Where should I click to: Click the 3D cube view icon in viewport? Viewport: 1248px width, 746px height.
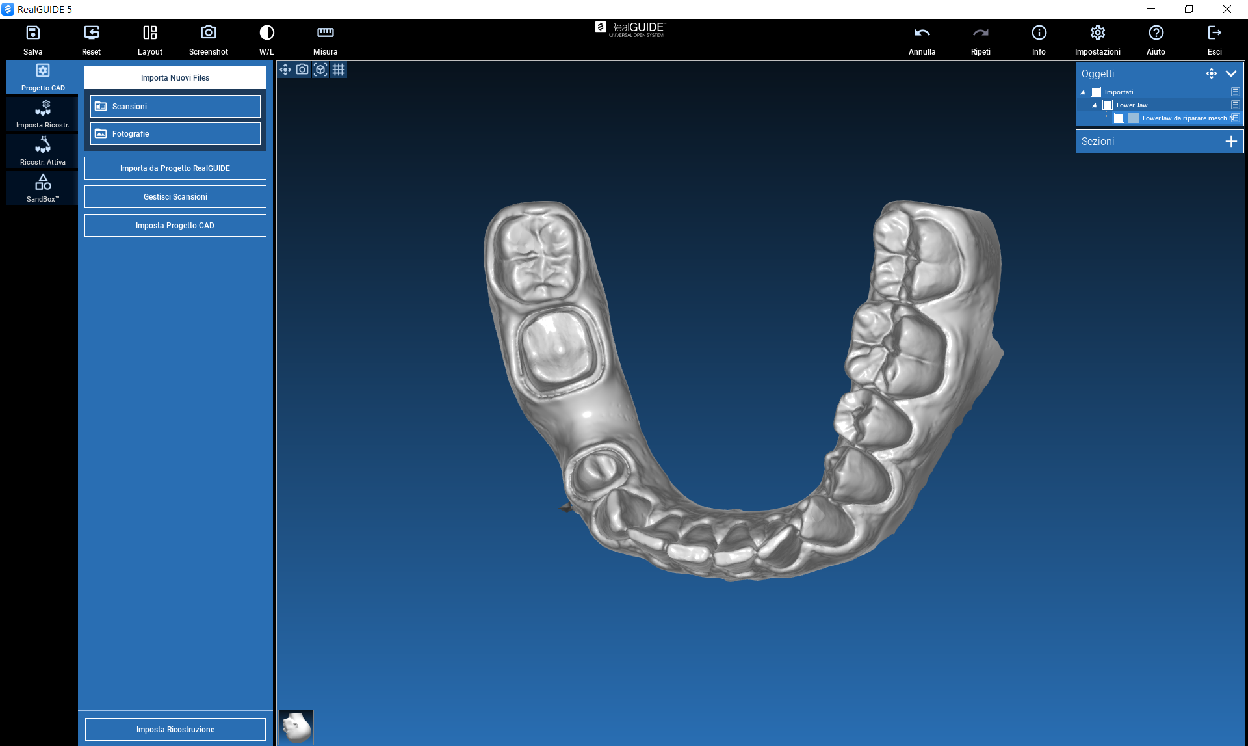pos(320,70)
